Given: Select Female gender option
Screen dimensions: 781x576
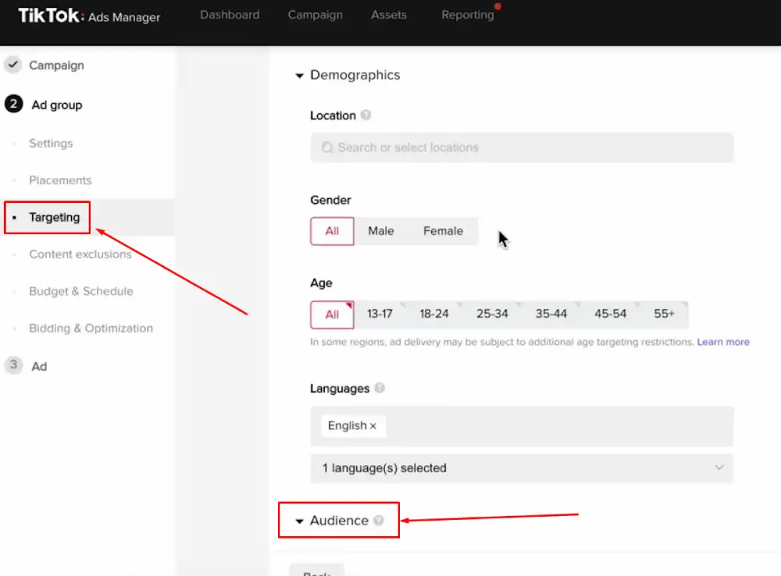Looking at the screenshot, I should (443, 231).
